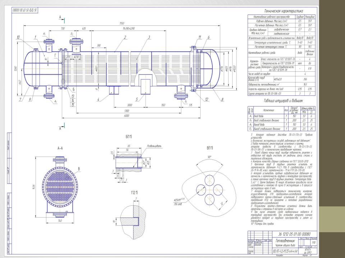Click the '56' dimension in detail Б
Image resolution: width=345 pixels, height=258 pixels.
click(127, 150)
